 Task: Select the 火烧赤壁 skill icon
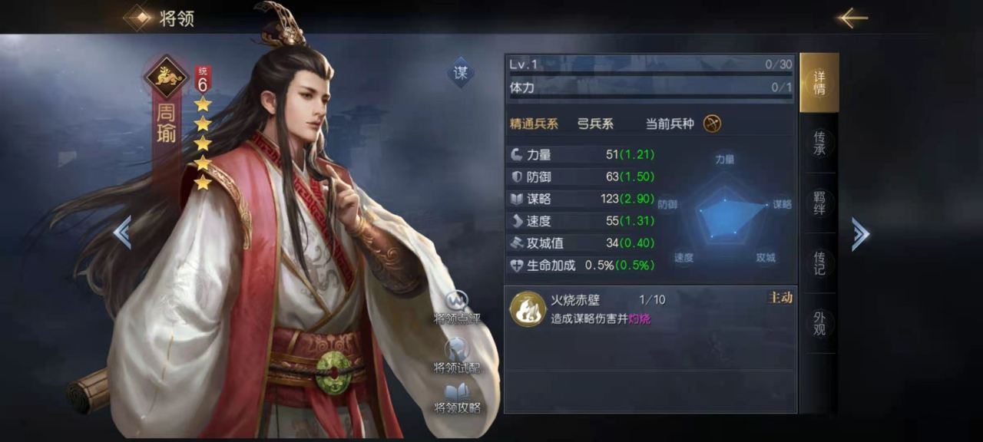point(528,309)
